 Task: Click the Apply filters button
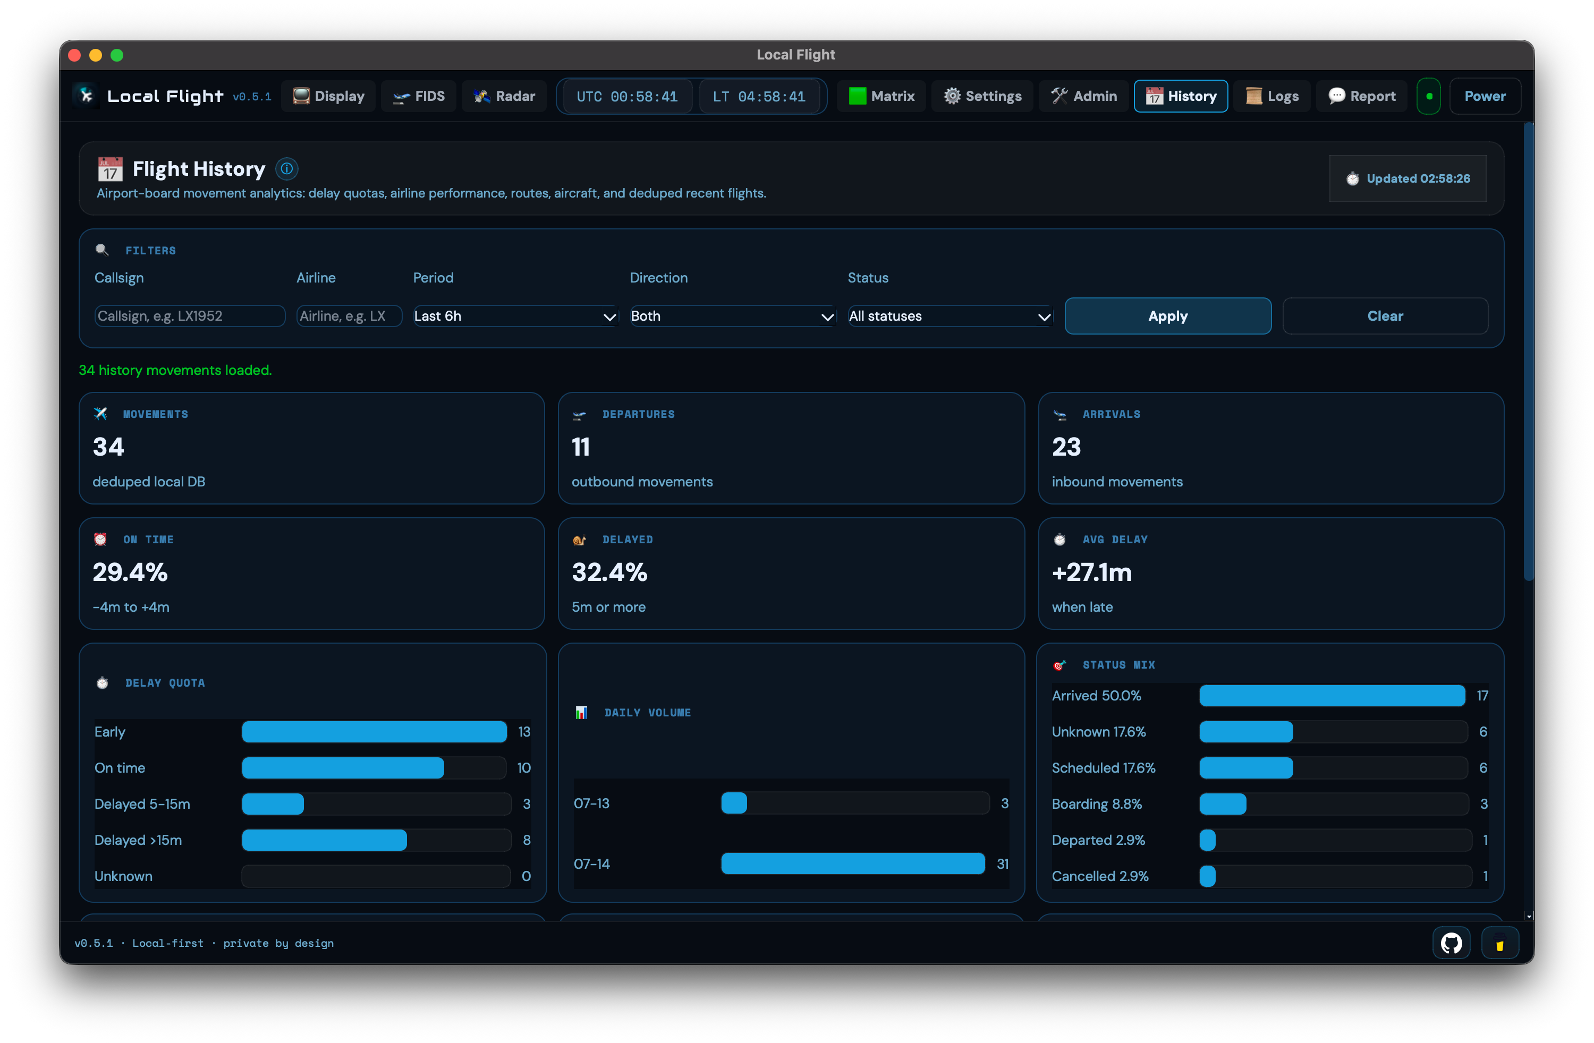(1167, 316)
